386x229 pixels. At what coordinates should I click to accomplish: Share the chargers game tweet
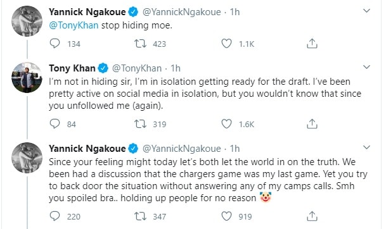(x=312, y=216)
